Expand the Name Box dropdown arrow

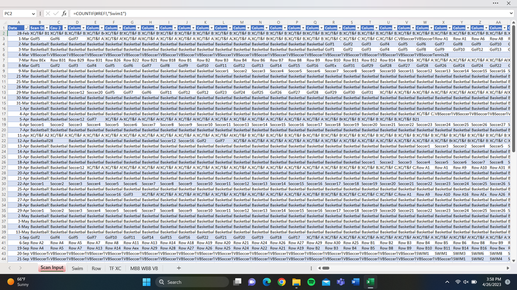point(33,14)
